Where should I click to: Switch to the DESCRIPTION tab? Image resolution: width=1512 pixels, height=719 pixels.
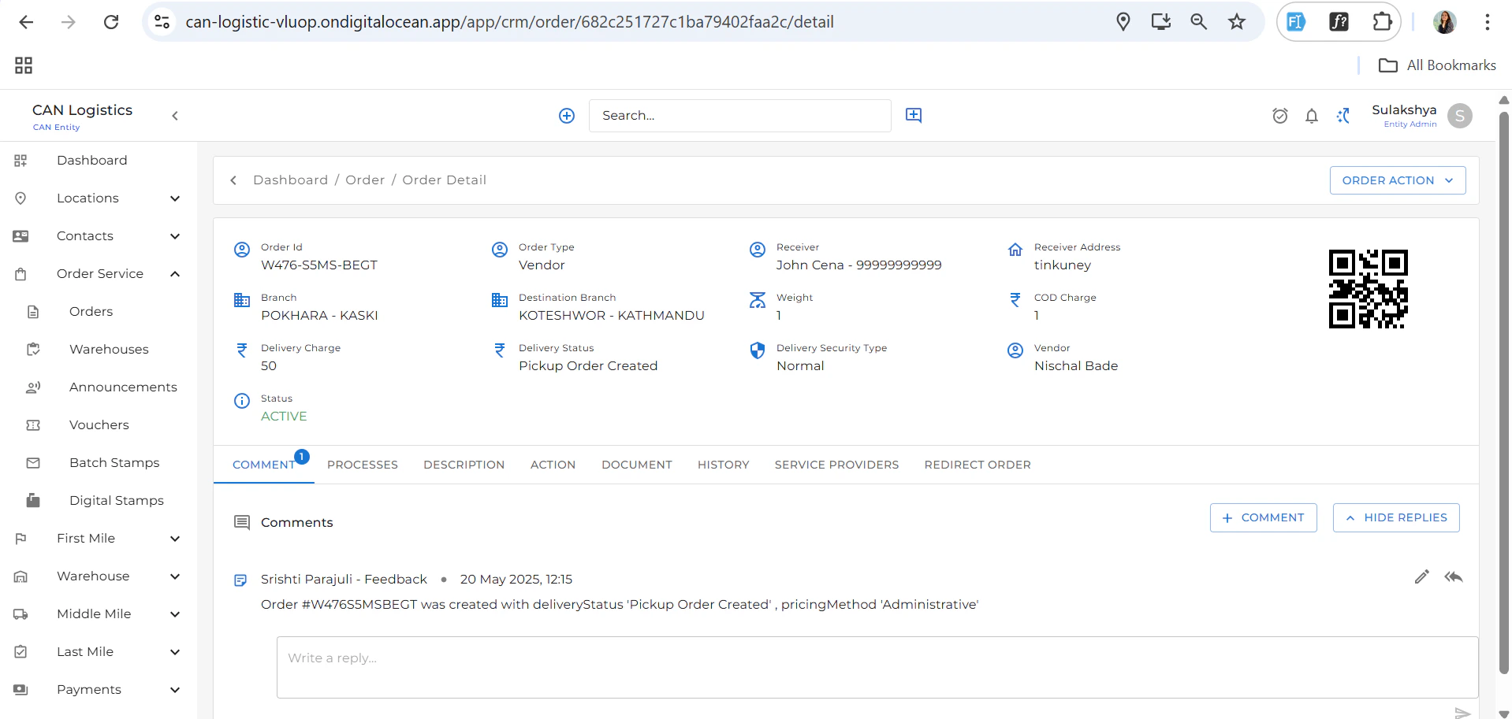point(464,465)
